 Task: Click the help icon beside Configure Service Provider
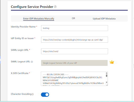coord(55,7)
